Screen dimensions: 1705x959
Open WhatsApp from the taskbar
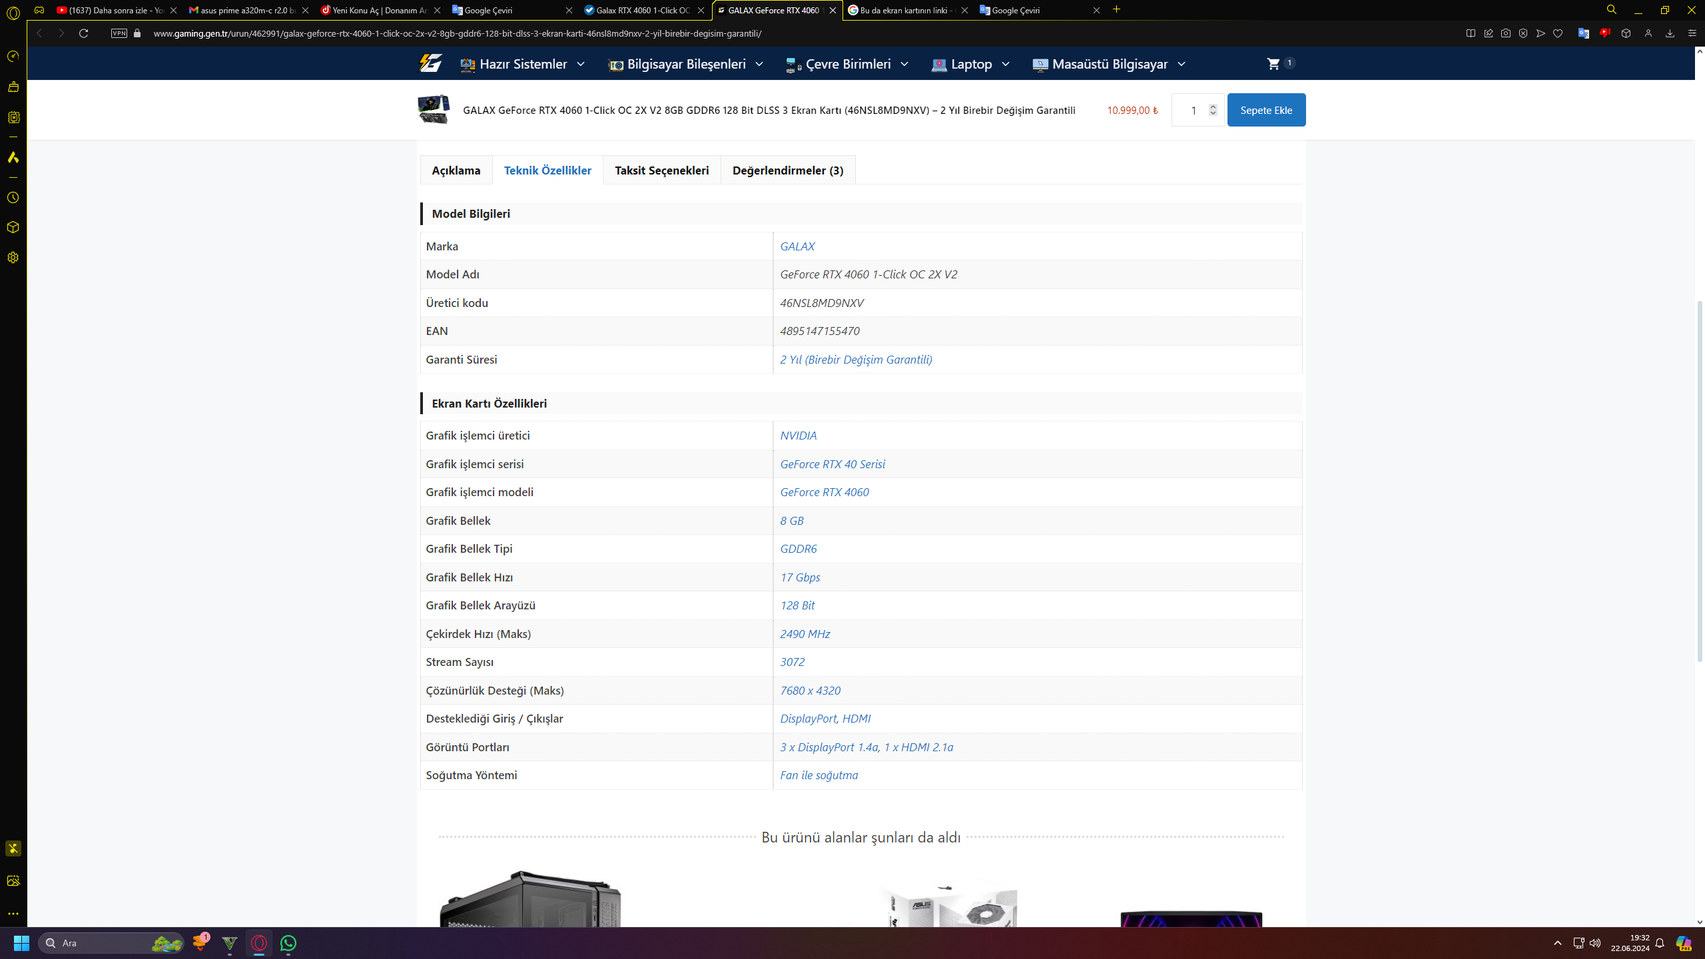(x=288, y=943)
